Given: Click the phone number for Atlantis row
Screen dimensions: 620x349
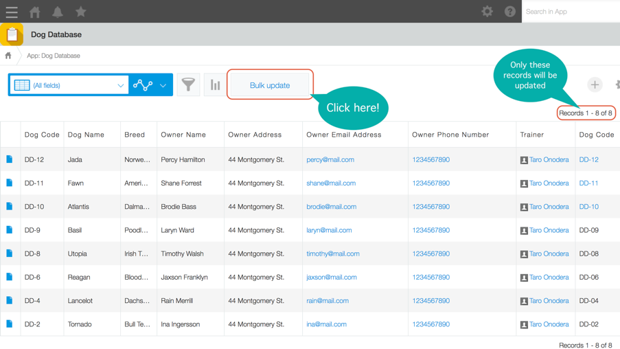Looking at the screenshot, I should (430, 207).
